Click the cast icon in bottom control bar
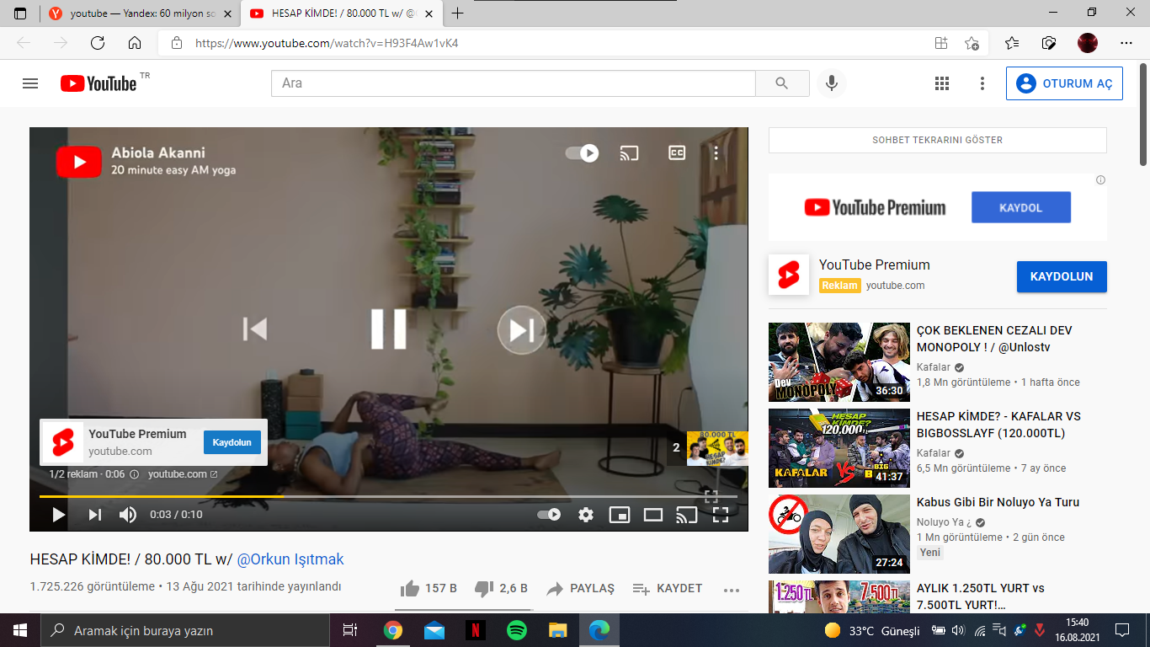This screenshot has width=1150, height=647. (x=687, y=515)
